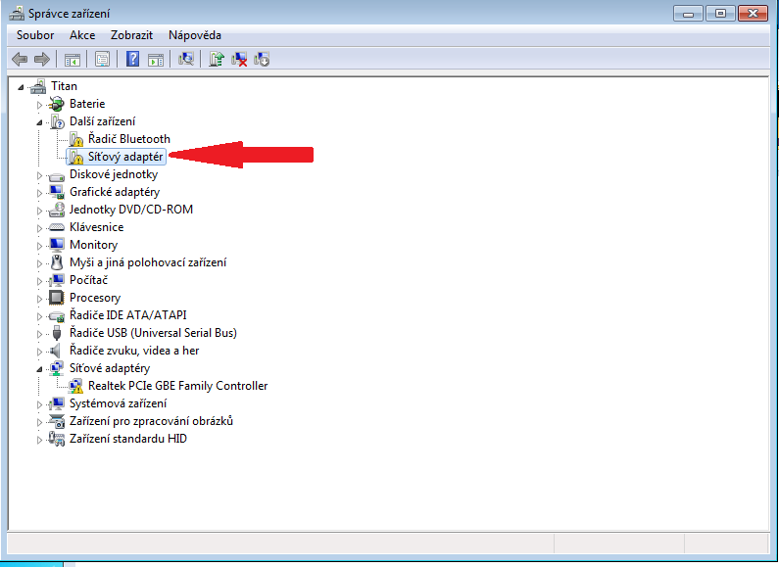
Task: Expand the Systémová zařízení category
Action: (40, 404)
